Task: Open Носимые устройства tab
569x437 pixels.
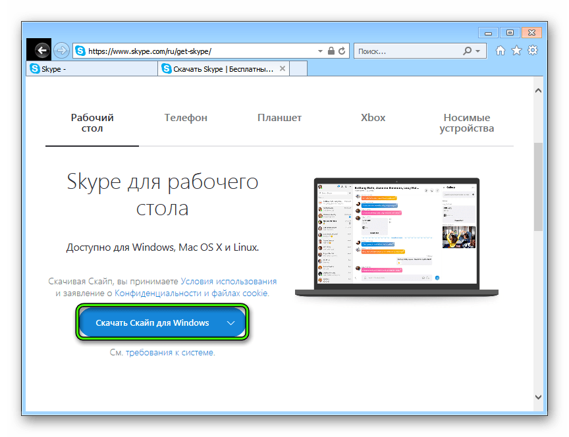Action: pyautogui.click(x=467, y=123)
